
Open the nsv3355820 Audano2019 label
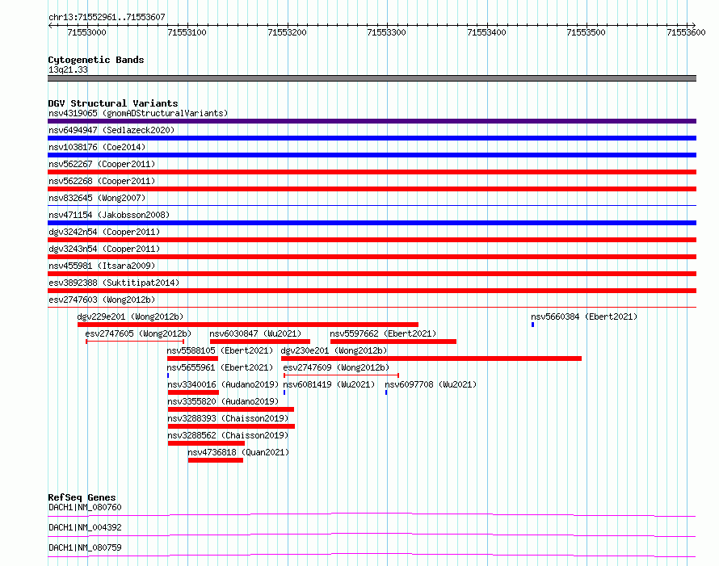[x=223, y=401]
